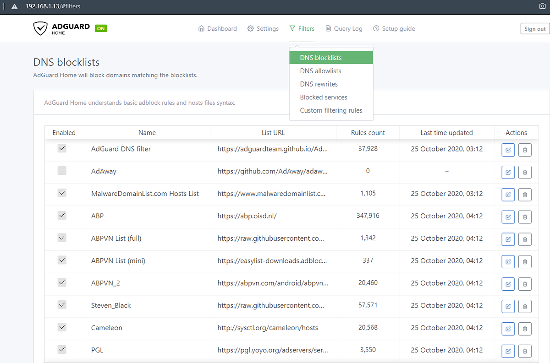The image size is (550, 363).
Task: Edit the ABPVN_2 blocklist
Action: [508, 284]
